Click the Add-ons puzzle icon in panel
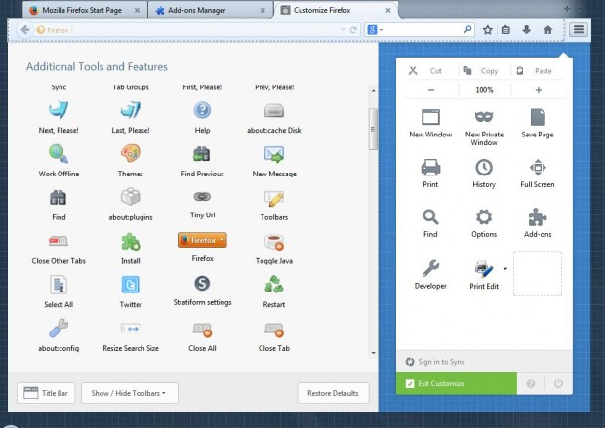Screen dimensions: 605x428 [538, 217]
